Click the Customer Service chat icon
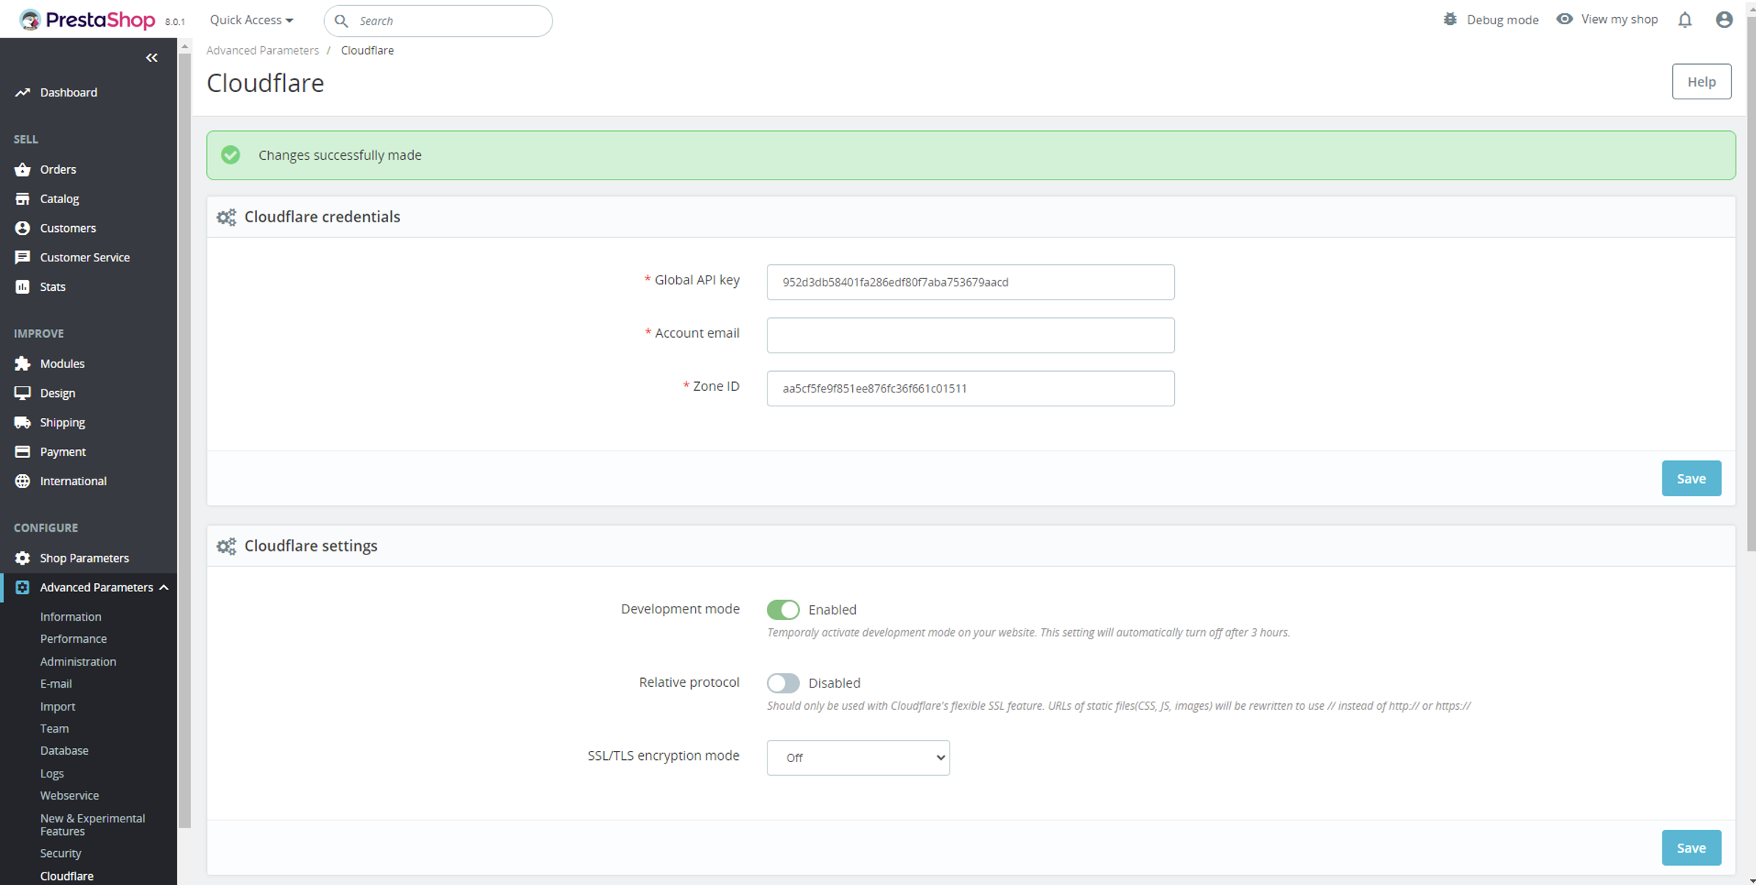Viewport: 1756px width, 885px height. (23, 258)
